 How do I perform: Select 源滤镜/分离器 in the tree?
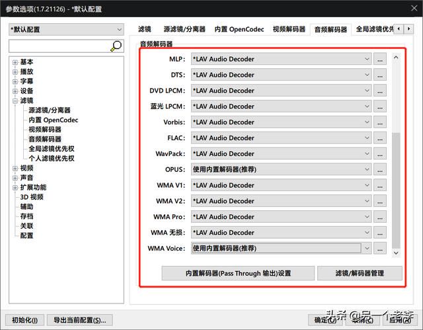pyautogui.click(x=50, y=110)
